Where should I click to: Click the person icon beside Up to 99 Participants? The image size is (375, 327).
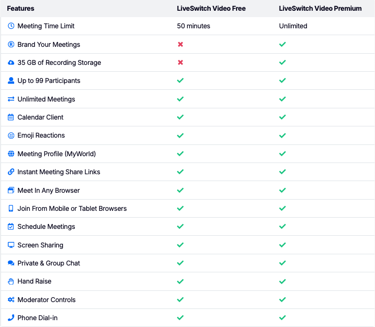[11, 81]
